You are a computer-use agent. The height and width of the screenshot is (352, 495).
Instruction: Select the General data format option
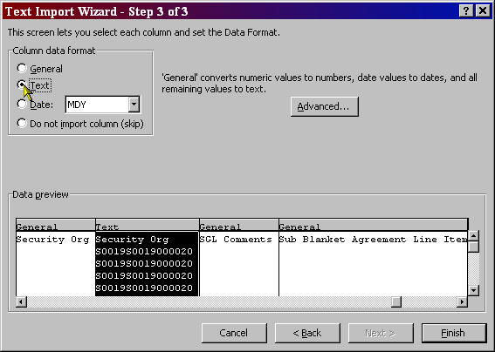22,68
